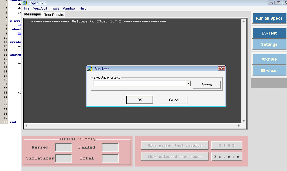Expand the Executable for tests dropdown

coord(188,84)
